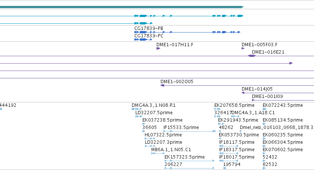Select the EK066304.5prime EST label
This screenshot has height=170, width=314.
pyautogui.click(x=283, y=142)
